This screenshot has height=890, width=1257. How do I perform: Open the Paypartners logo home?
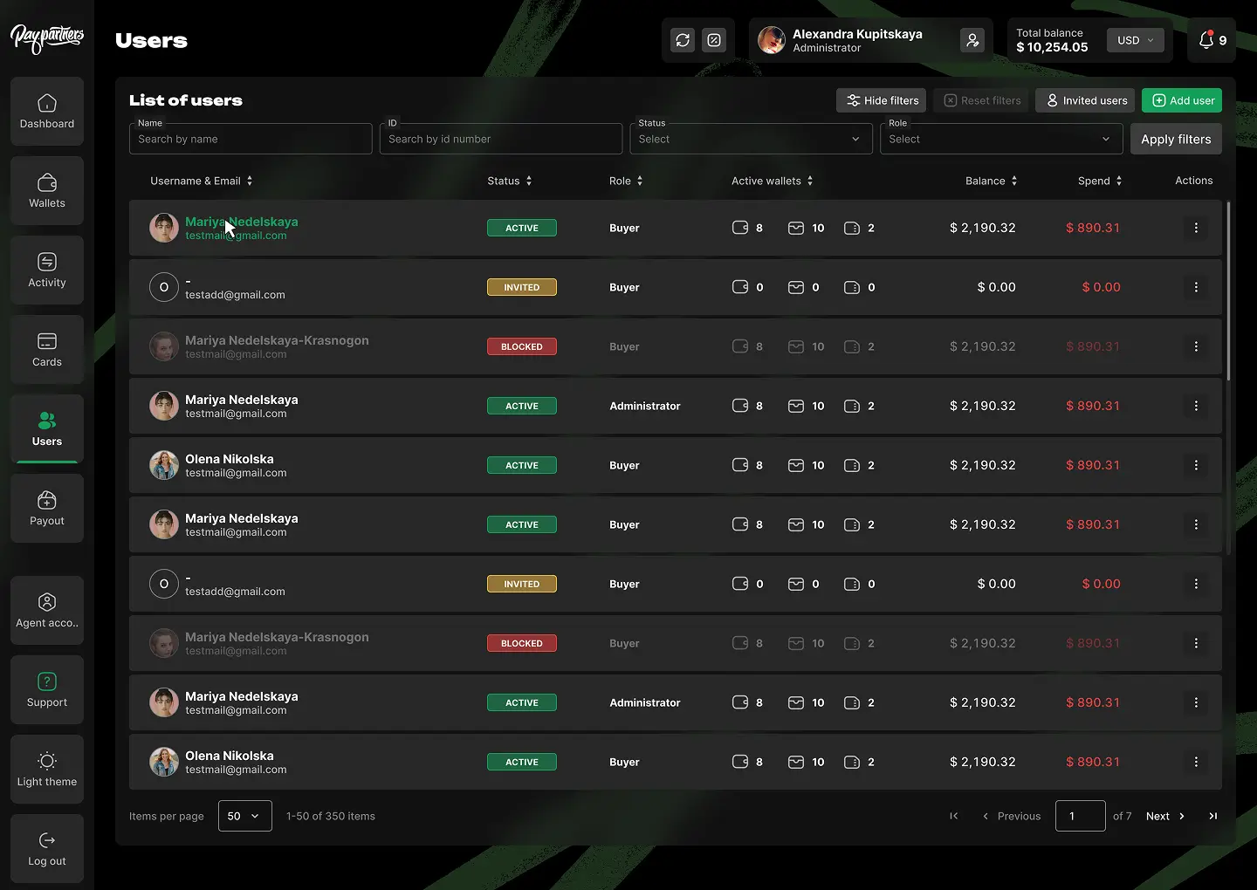[x=47, y=38]
